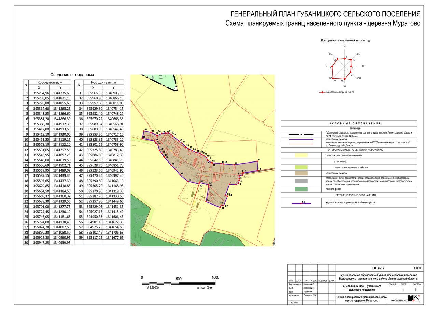Click the yellow agricultural land swatch in legend

301,155
